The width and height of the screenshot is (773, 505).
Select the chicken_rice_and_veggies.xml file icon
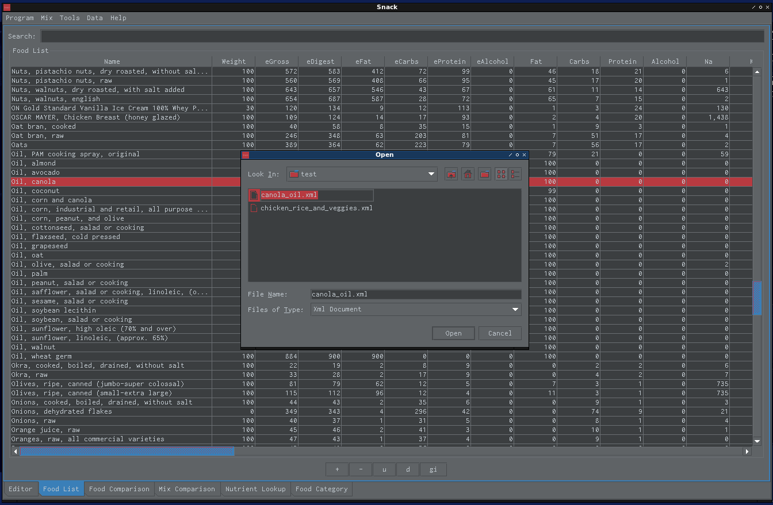(x=254, y=208)
